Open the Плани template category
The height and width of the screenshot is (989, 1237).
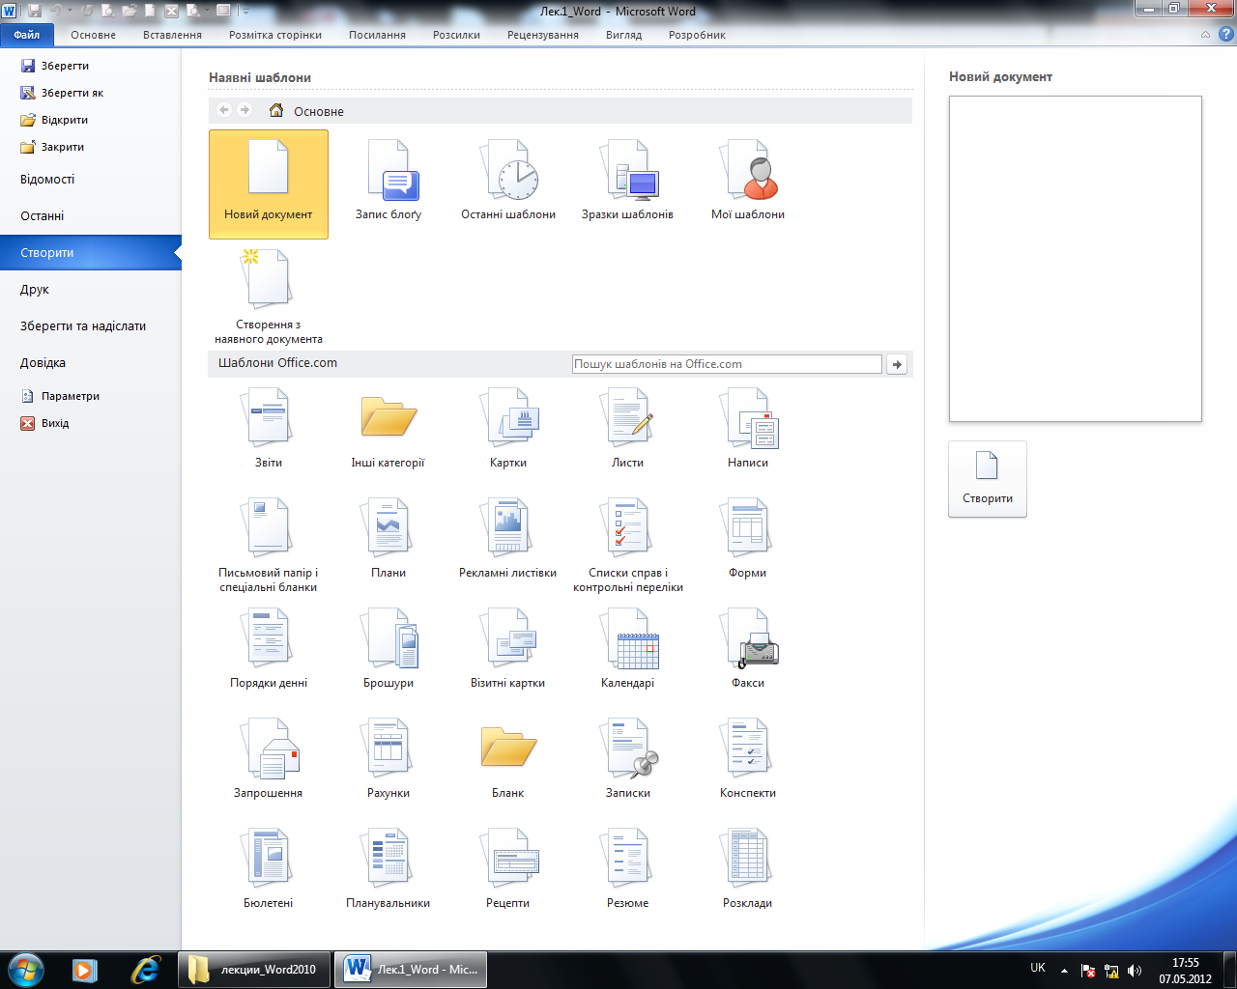pyautogui.click(x=388, y=538)
